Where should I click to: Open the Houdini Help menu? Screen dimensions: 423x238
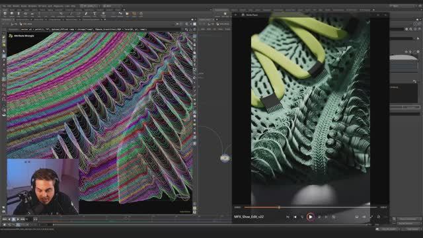coord(73,6)
